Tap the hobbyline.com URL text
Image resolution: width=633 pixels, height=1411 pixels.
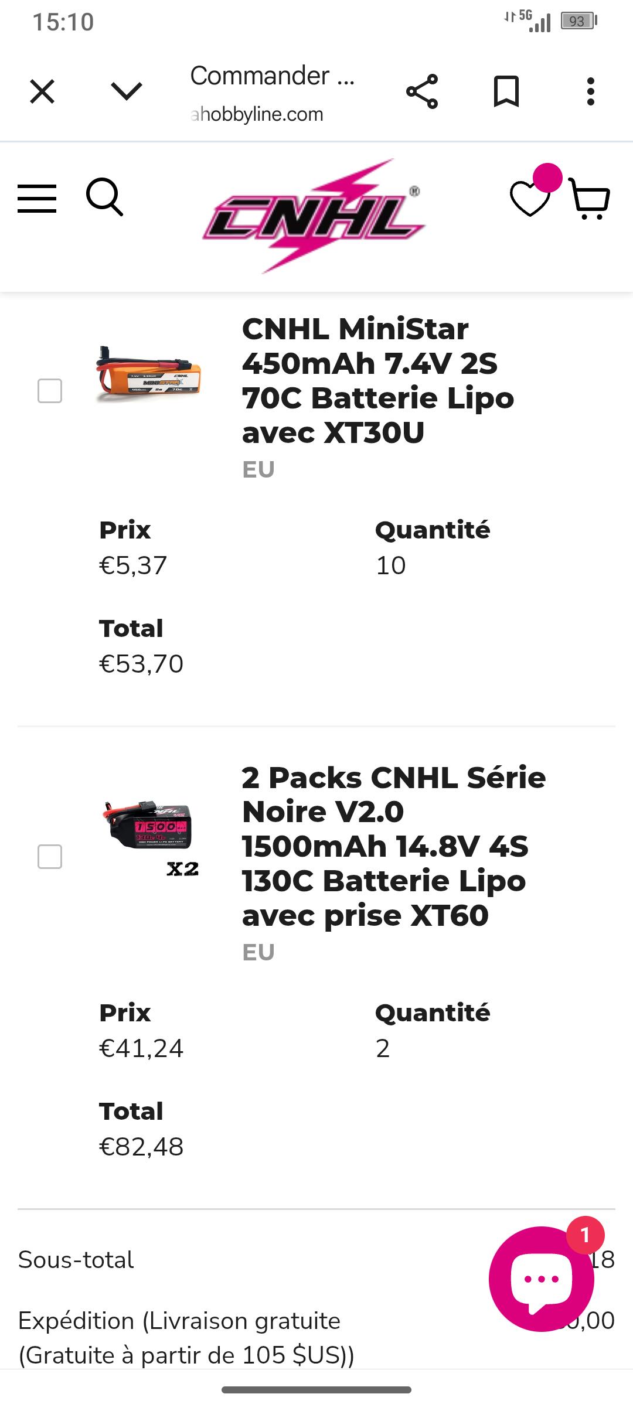pyautogui.click(x=257, y=114)
